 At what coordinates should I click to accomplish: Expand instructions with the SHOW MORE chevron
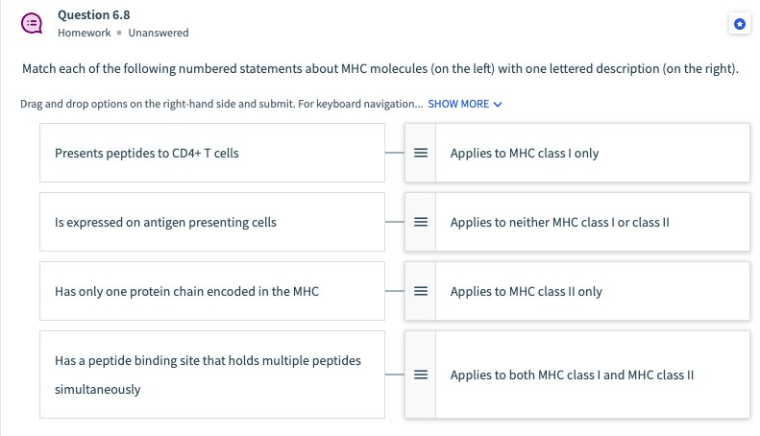tap(498, 104)
